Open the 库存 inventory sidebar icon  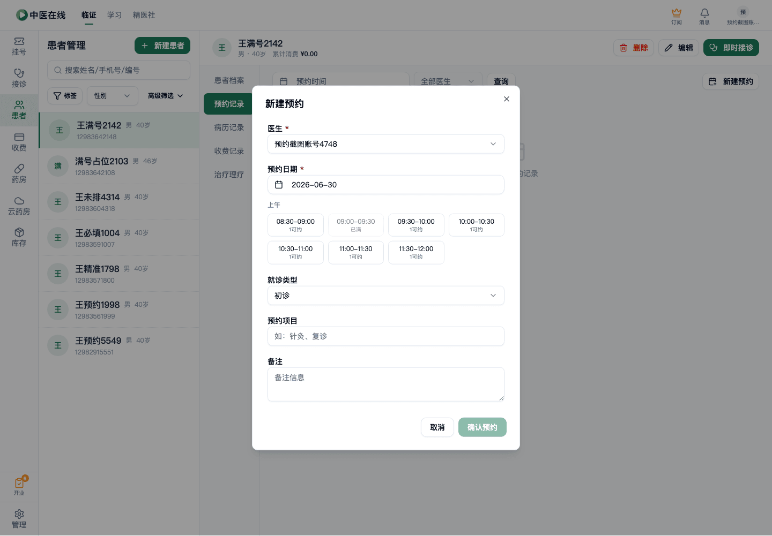tap(19, 238)
